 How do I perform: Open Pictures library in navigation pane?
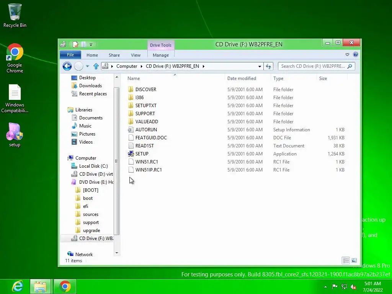[x=87, y=134]
